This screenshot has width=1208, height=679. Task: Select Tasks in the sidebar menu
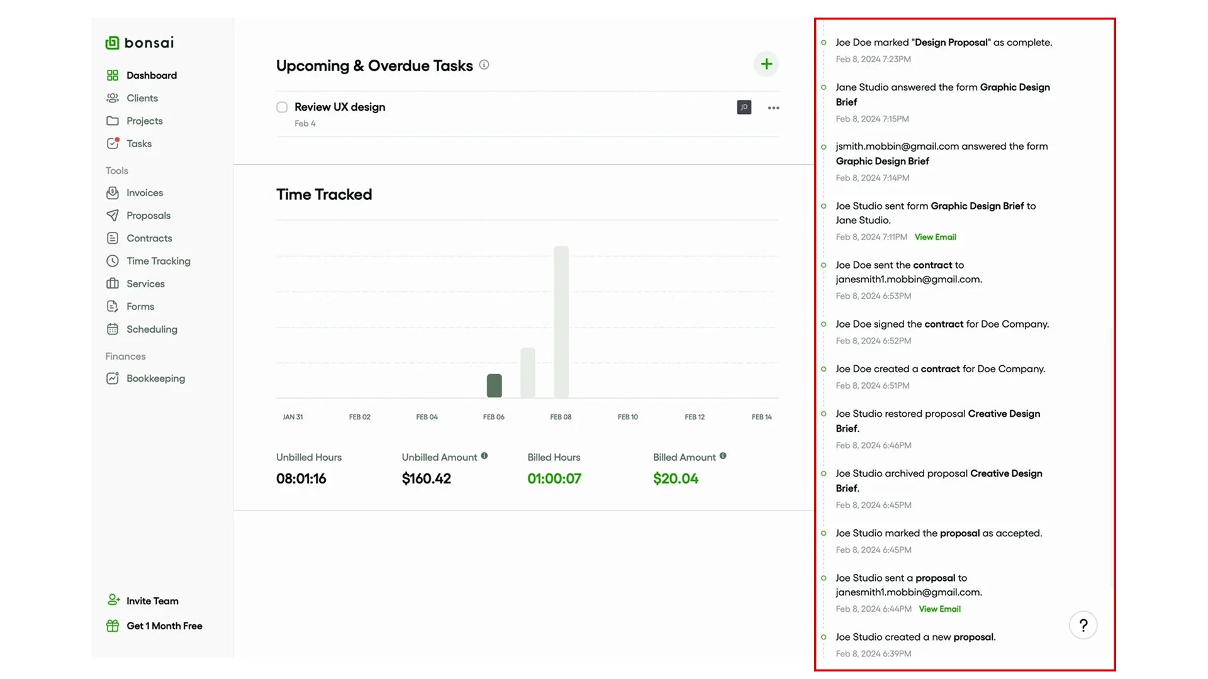[x=138, y=144]
